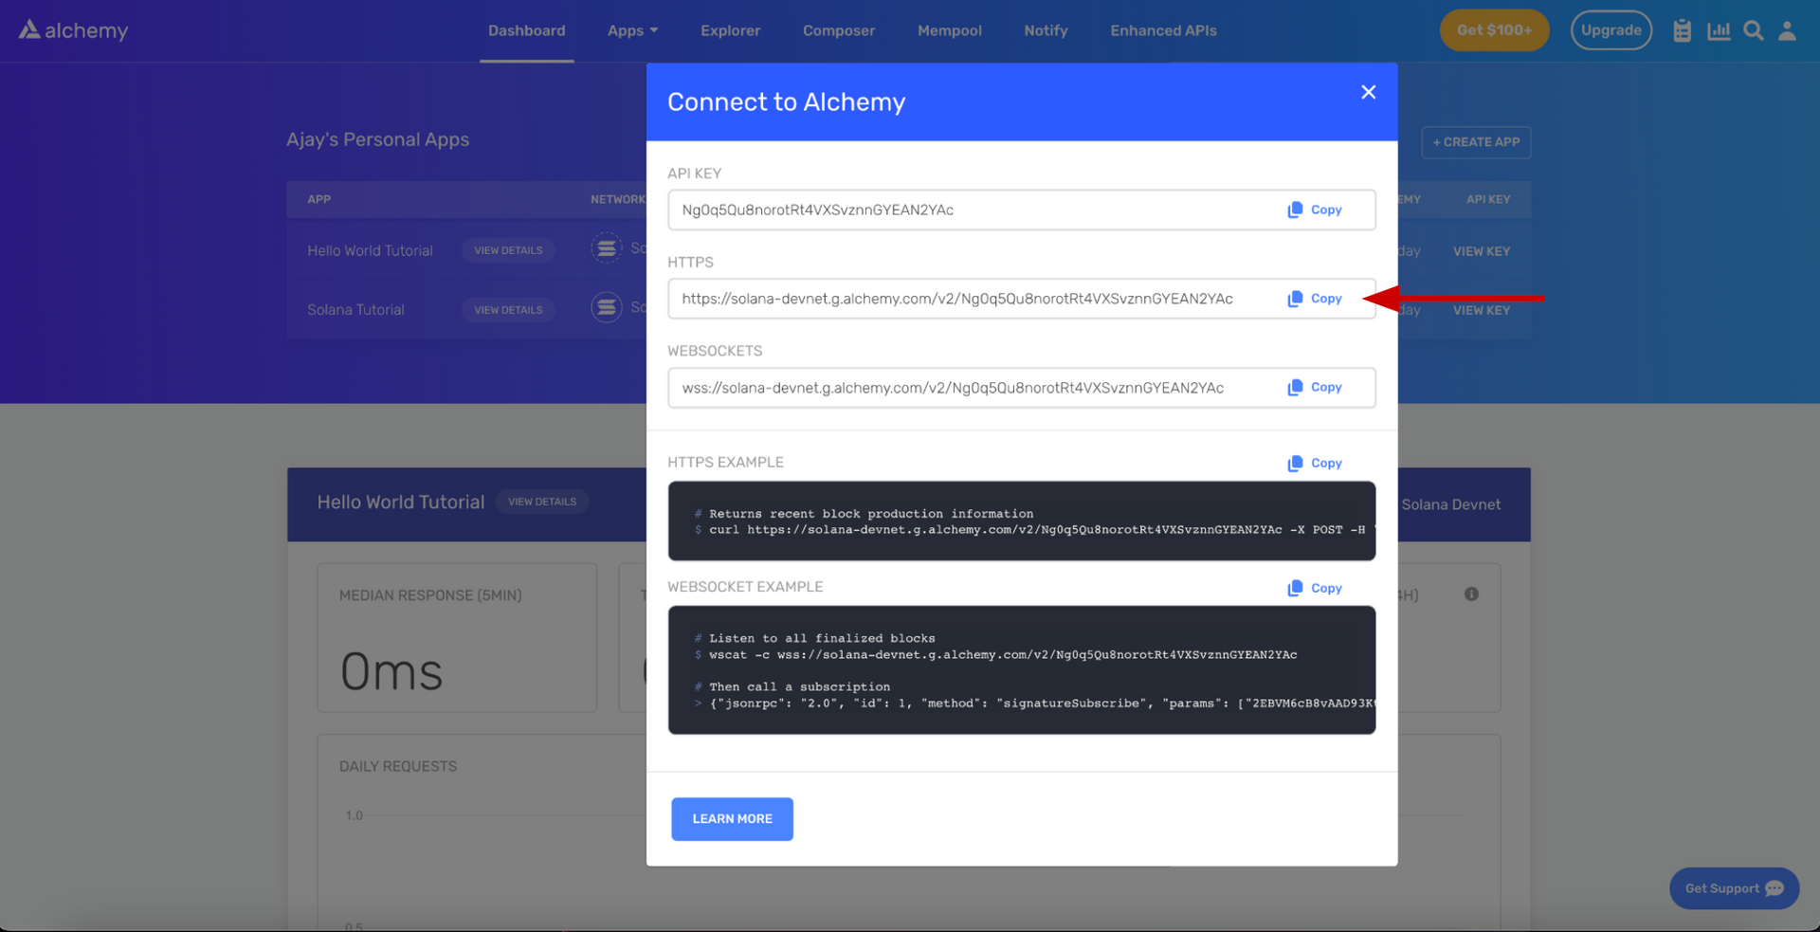View details for Solana Tutorial row
Image resolution: width=1820 pixels, height=932 pixels.
[508, 310]
